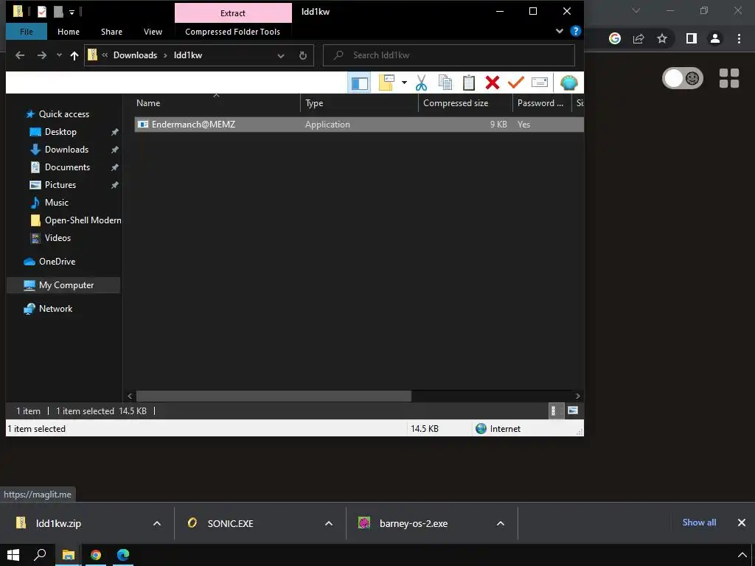Expand the ribbon with chevron arrow
The image size is (755, 566).
560,31
